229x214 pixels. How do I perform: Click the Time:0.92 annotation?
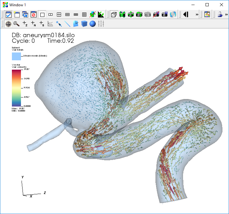(x=60, y=41)
